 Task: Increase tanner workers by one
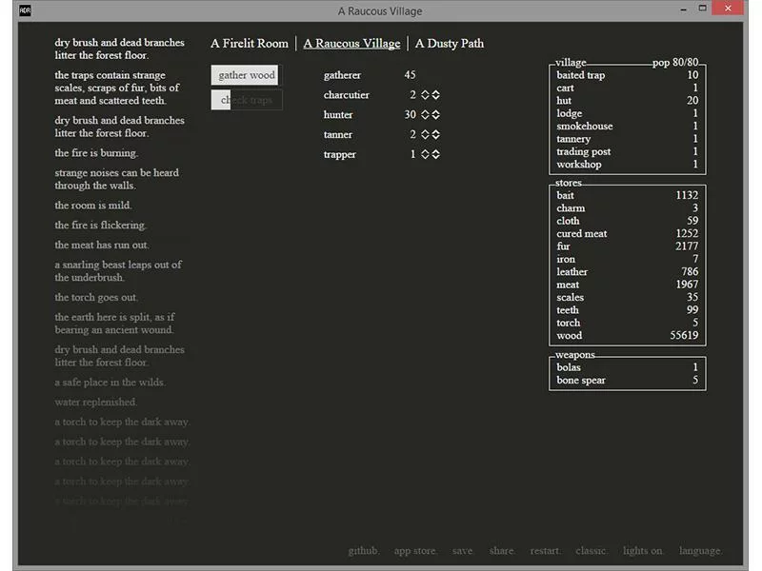[425, 131]
